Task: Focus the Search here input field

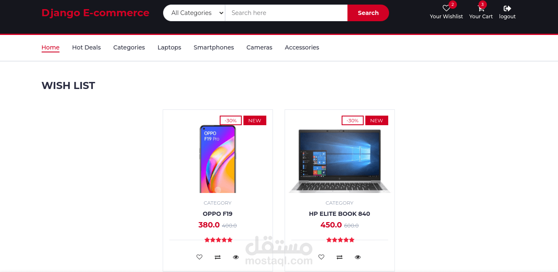Action: [286, 13]
